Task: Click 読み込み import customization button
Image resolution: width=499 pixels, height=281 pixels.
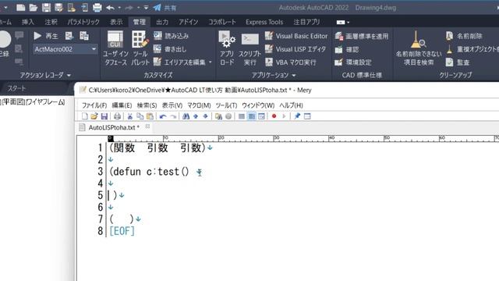Action: 171,36
